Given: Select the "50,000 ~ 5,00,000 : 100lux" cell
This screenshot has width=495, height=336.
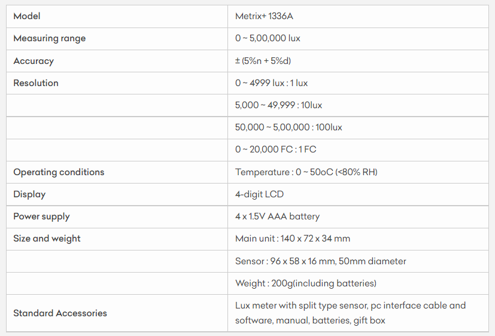Looking at the screenshot, I should point(289,127).
